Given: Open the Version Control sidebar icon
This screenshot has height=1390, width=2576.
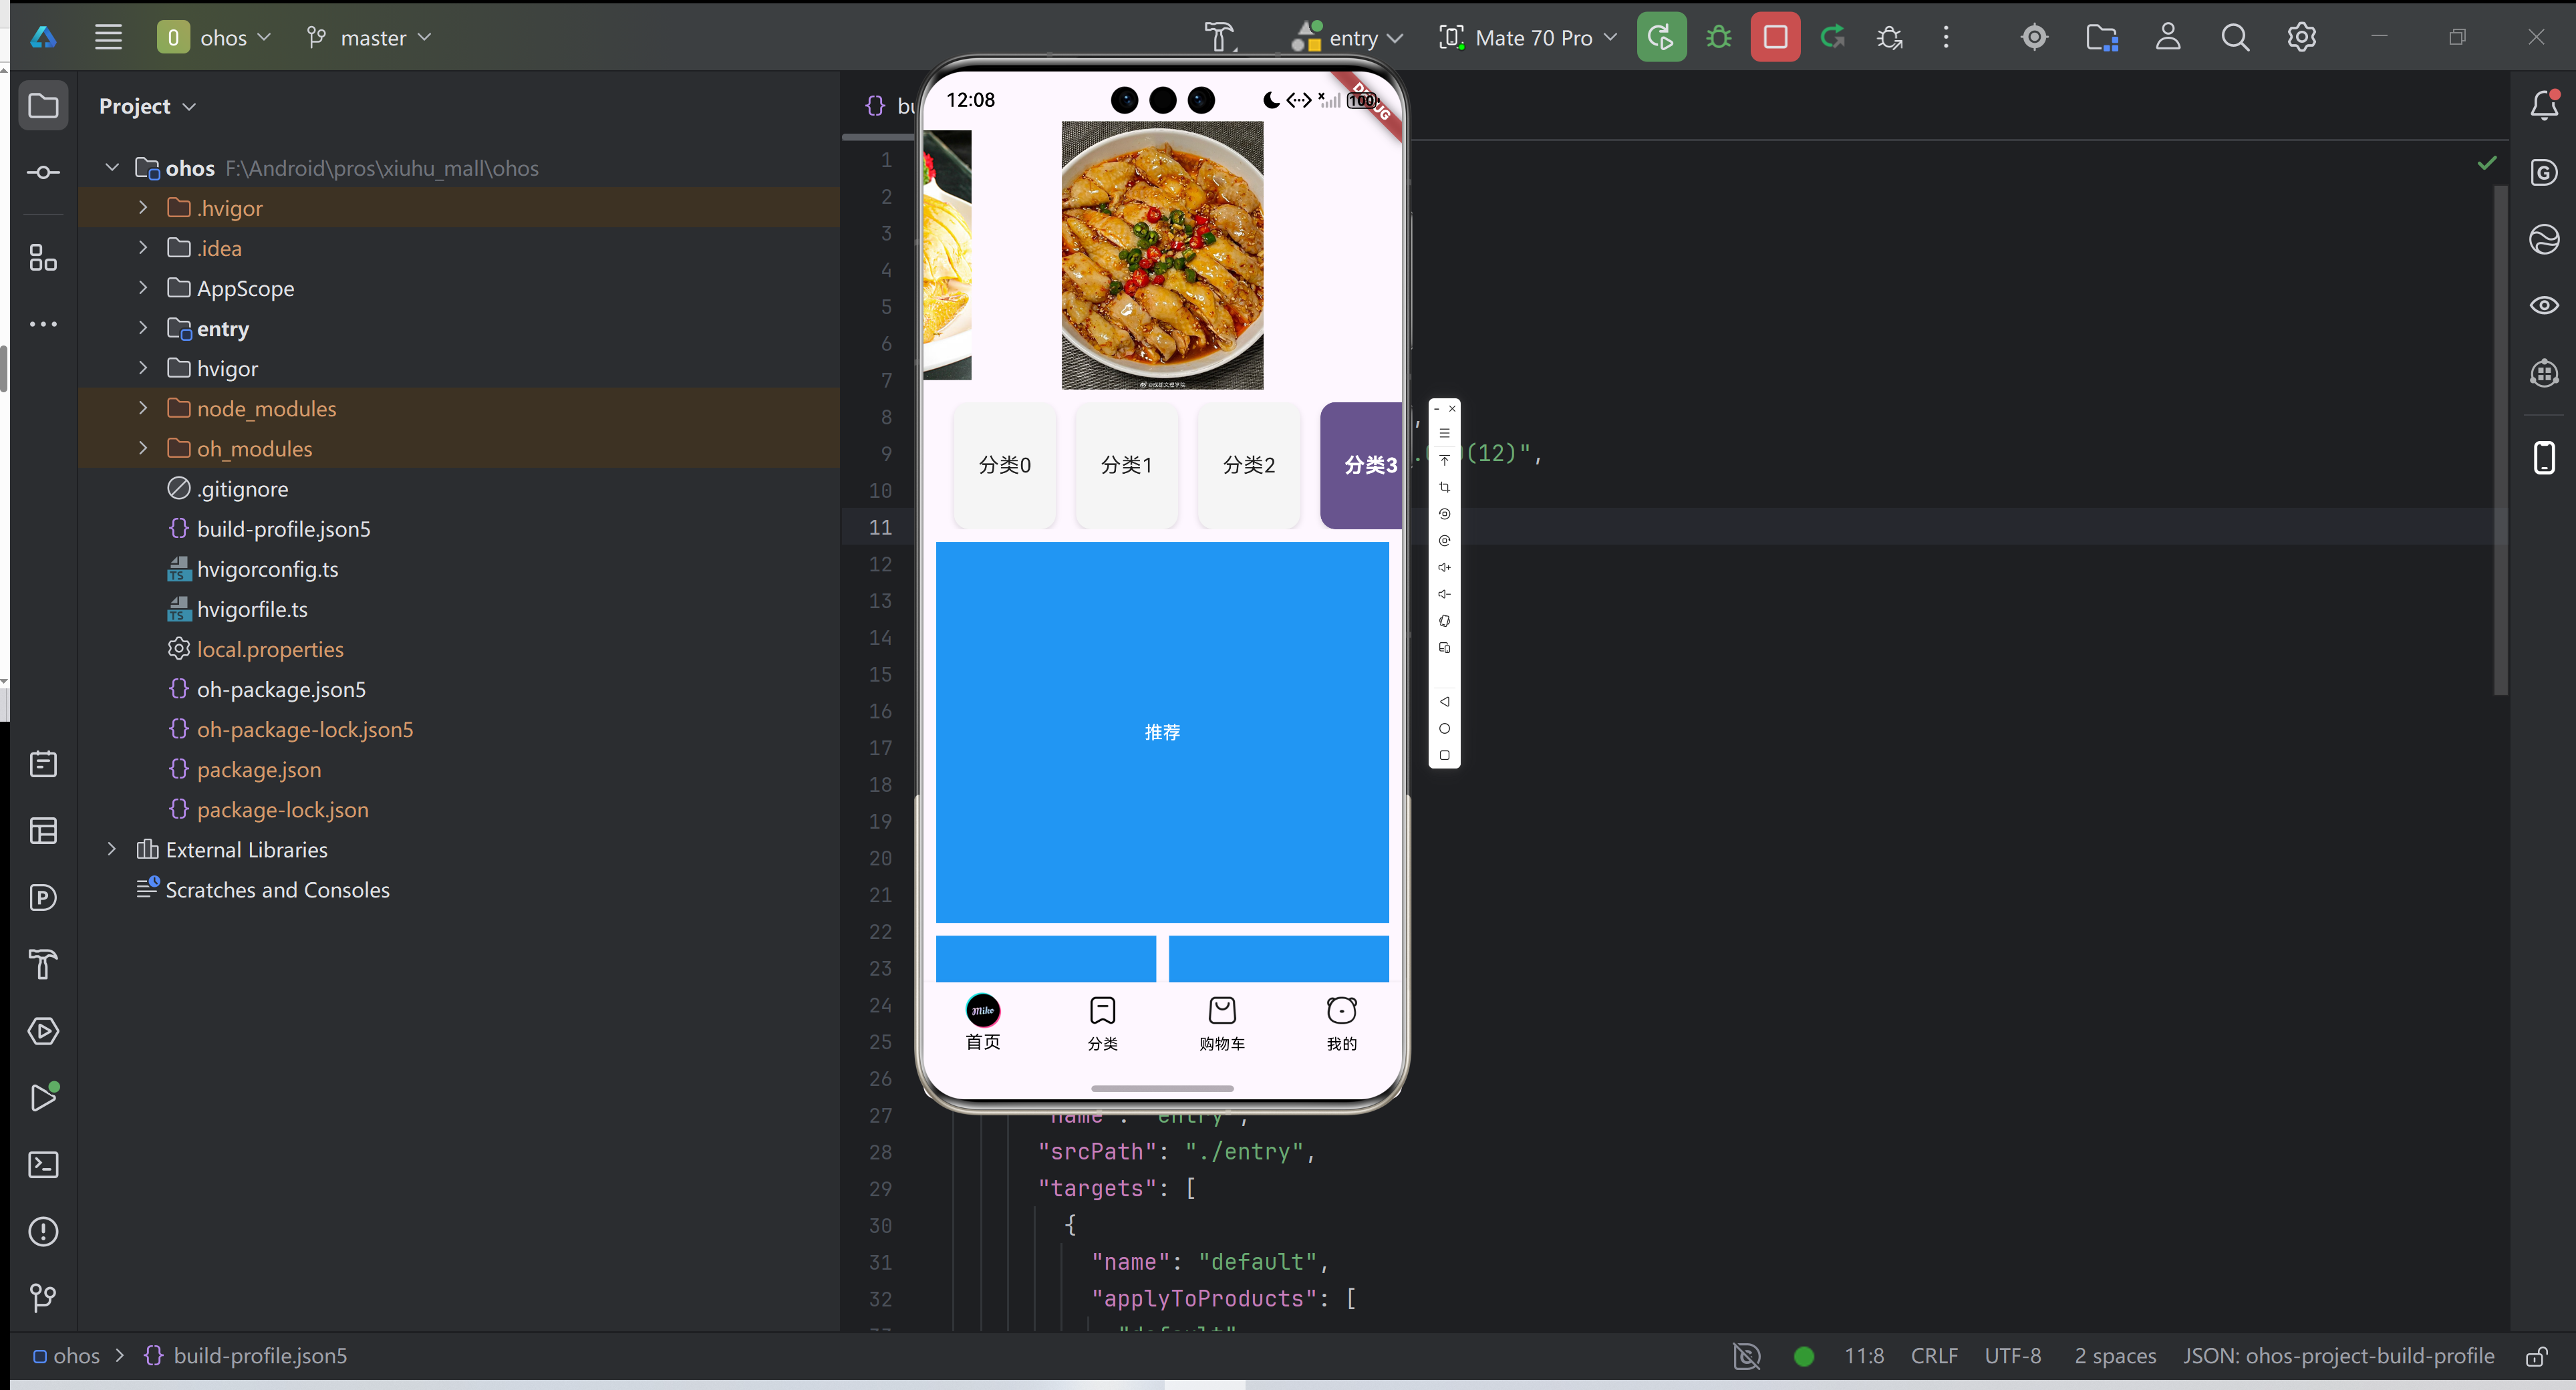Looking at the screenshot, I should pos(43,1298).
